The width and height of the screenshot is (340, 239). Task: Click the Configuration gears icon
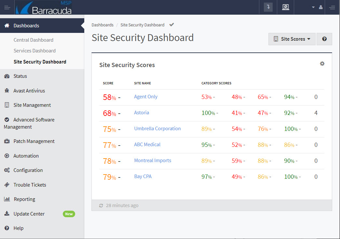click(x=7, y=170)
